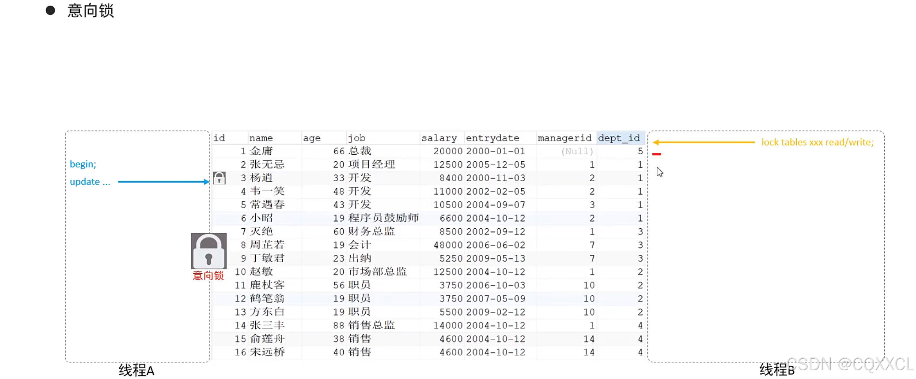Select the 意向锁 heading text
916x379 pixels.
[91, 11]
